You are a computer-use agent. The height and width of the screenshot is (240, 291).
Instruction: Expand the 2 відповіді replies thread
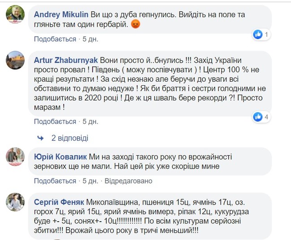69,137
